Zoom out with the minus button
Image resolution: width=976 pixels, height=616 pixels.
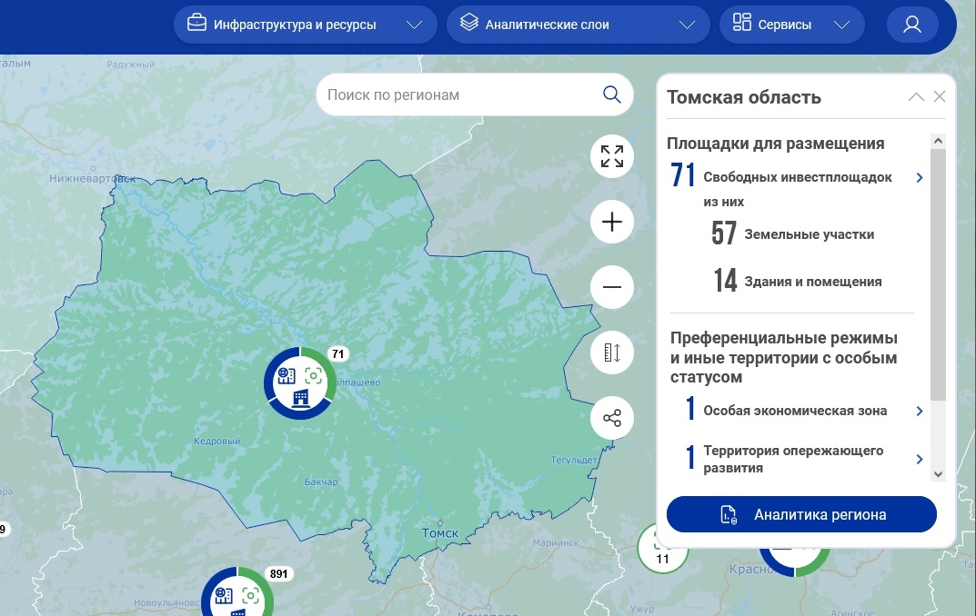pos(612,288)
